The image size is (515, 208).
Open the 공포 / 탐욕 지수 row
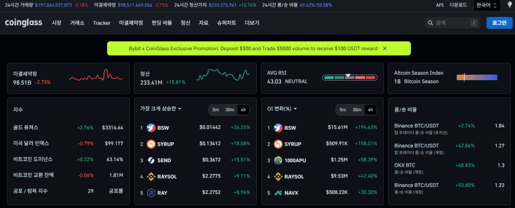pos(68,191)
